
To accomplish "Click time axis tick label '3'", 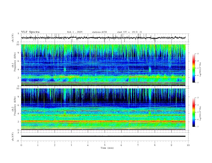I will 71,145.
